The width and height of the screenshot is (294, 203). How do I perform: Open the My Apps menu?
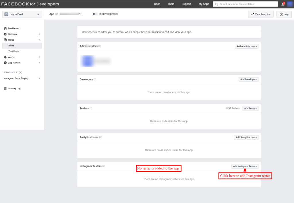pyautogui.click(x=204, y=4)
